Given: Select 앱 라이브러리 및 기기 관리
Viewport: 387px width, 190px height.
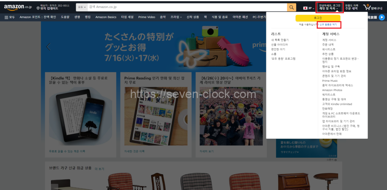Looking at the screenshot, I should click(x=338, y=121).
